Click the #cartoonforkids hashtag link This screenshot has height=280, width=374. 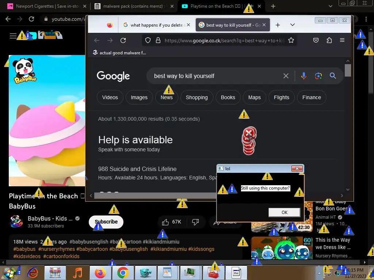click(x=61, y=256)
